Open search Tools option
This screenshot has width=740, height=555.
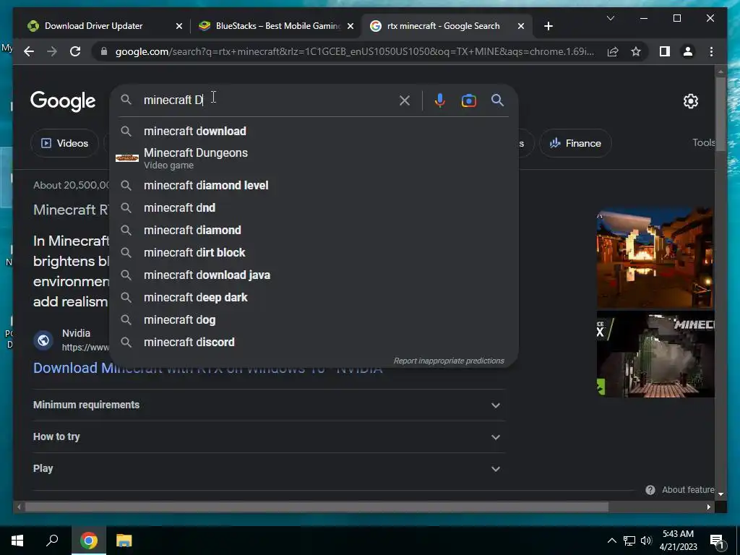coord(703,142)
